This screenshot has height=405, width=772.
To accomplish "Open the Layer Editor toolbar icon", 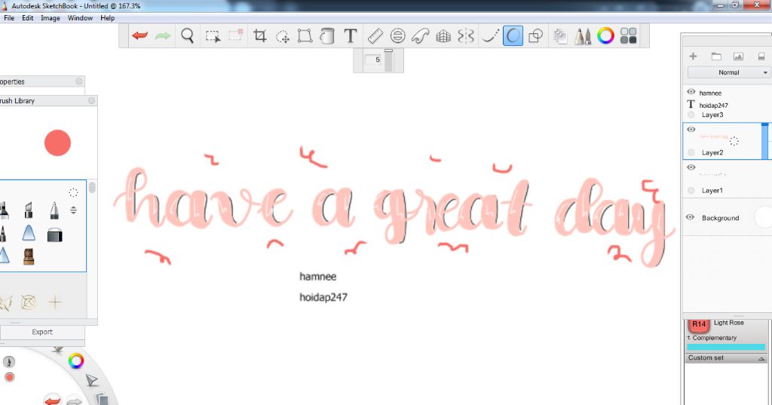I will [x=560, y=36].
